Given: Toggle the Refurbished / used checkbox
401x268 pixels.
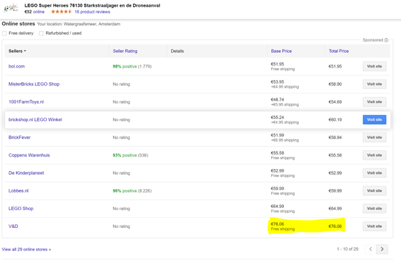Looking at the screenshot, I should [x=41, y=33].
